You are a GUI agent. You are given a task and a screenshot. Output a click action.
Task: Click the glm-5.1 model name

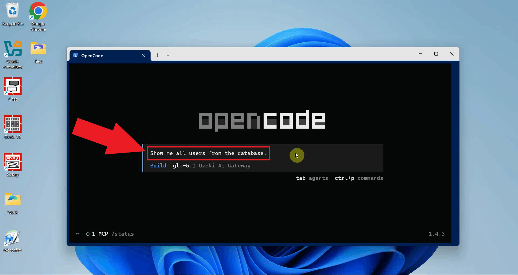point(184,166)
